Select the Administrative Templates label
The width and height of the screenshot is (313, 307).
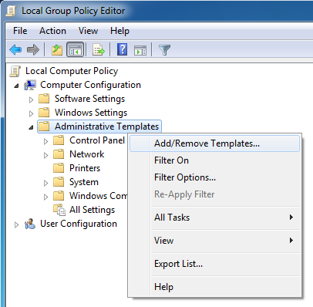106,127
